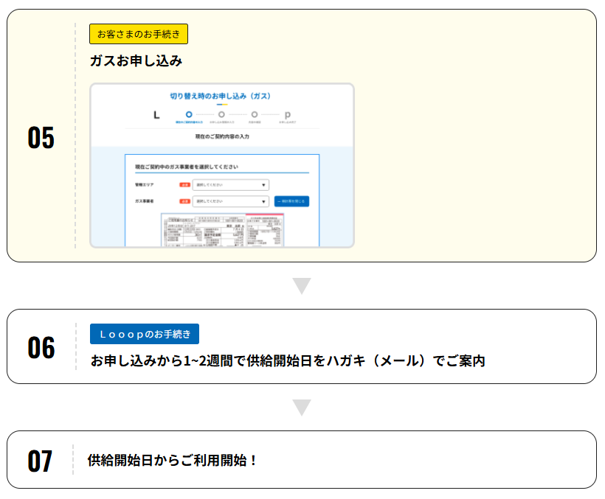
Task: Click the 切り替え時のお申し込み（ガス） title
Action: pyautogui.click(x=221, y=95)
